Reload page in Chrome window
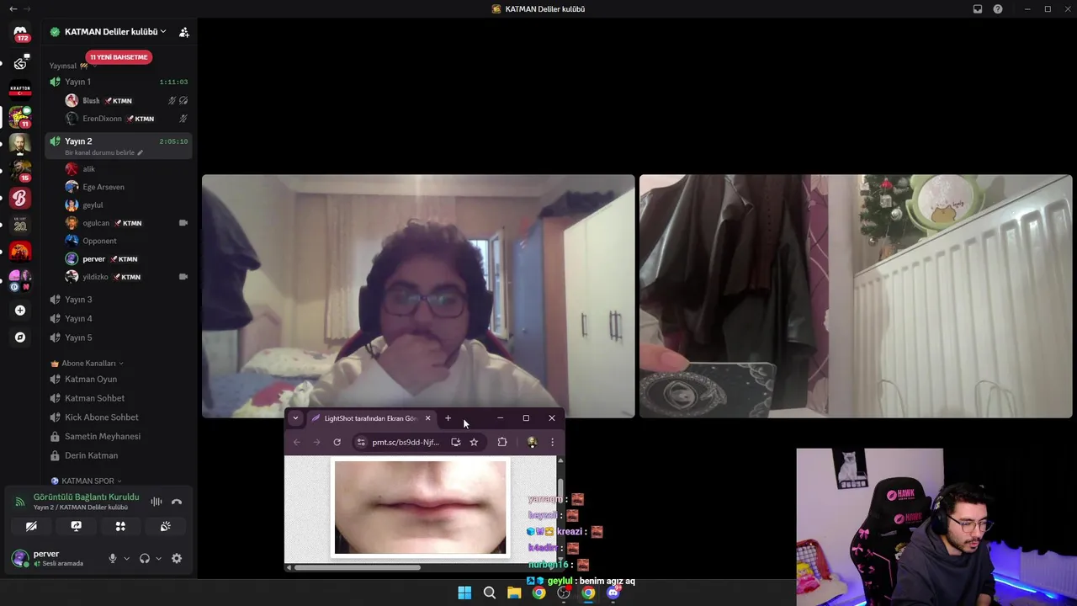The image size is (1077, 606). coord(337,442)
